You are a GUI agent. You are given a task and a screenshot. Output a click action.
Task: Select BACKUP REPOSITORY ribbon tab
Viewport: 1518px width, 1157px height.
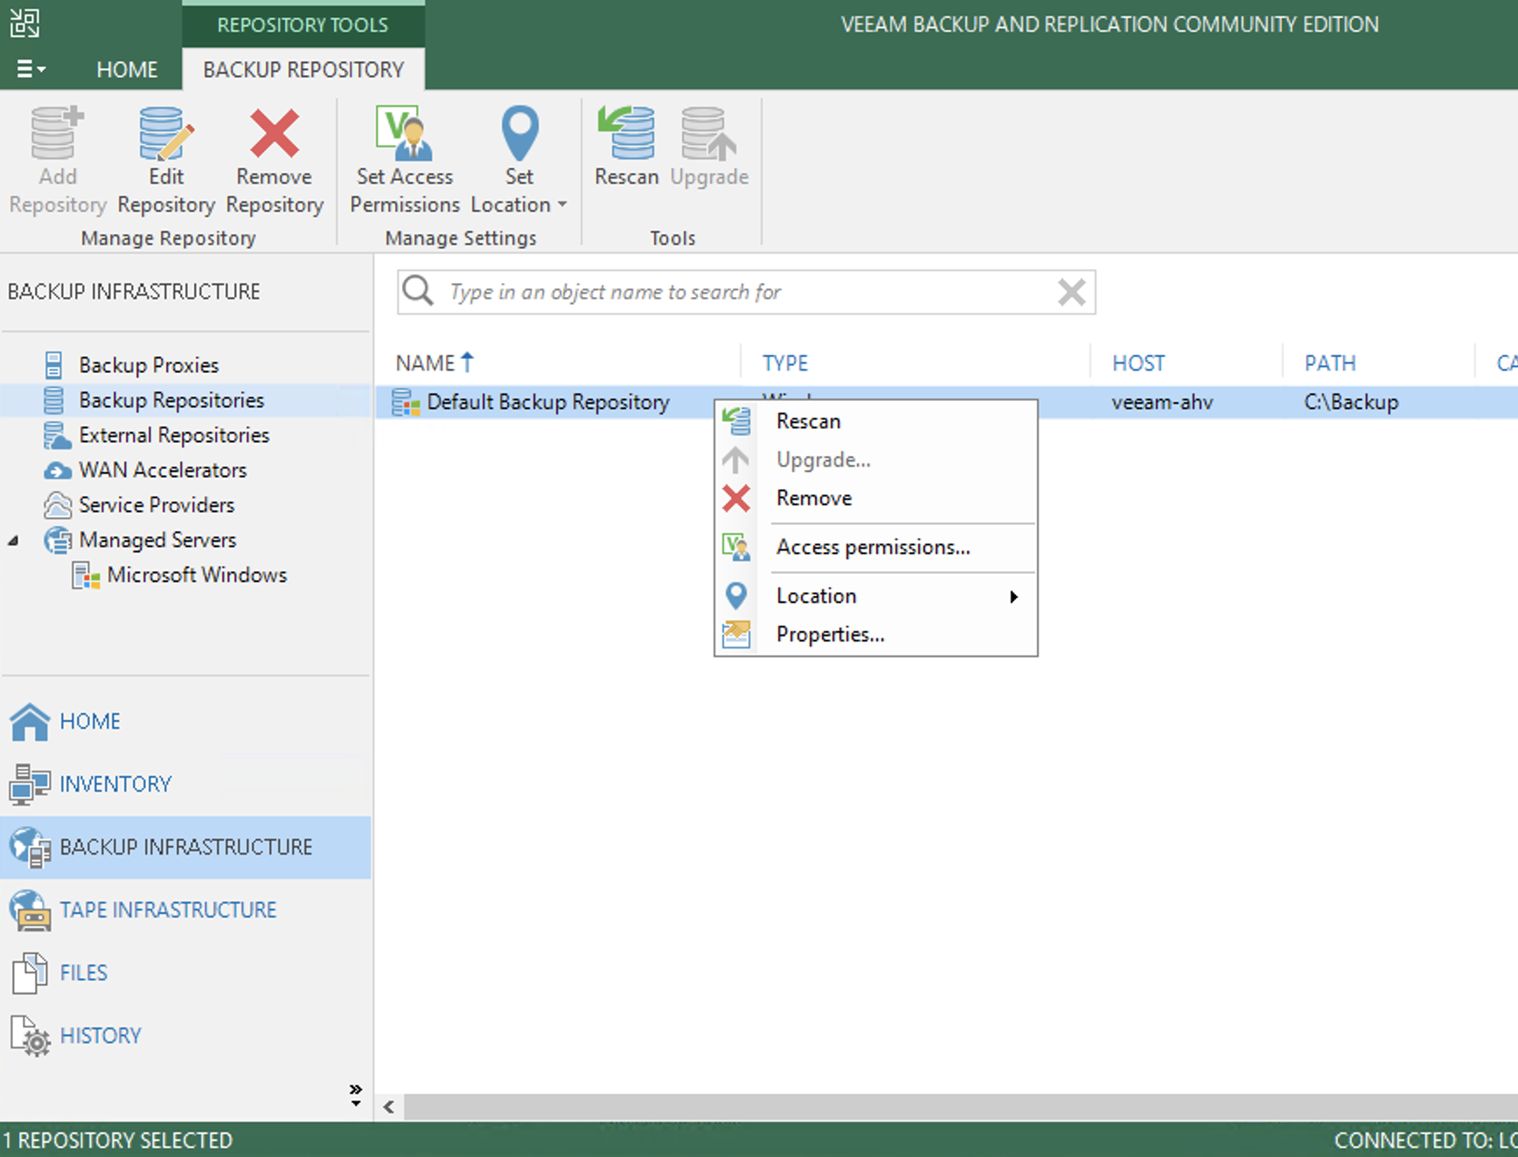303,69
